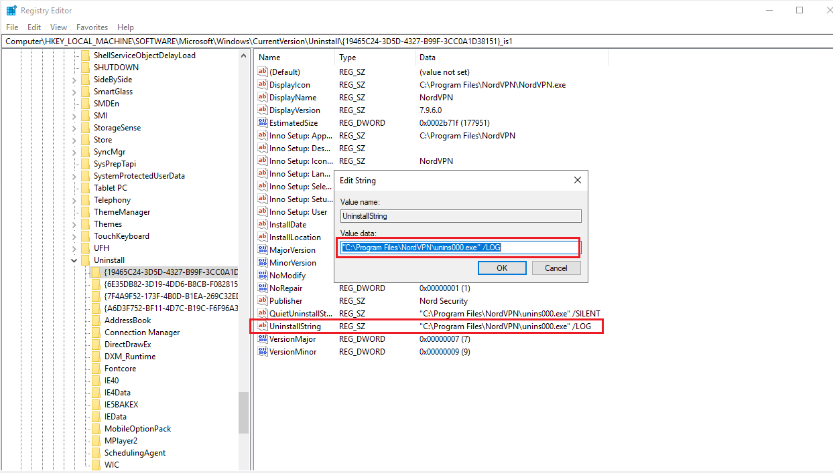This screenshot has height=473, width=833.
Task: Click the string icon beside (Default) value
Action: click(x=263, y=72)
